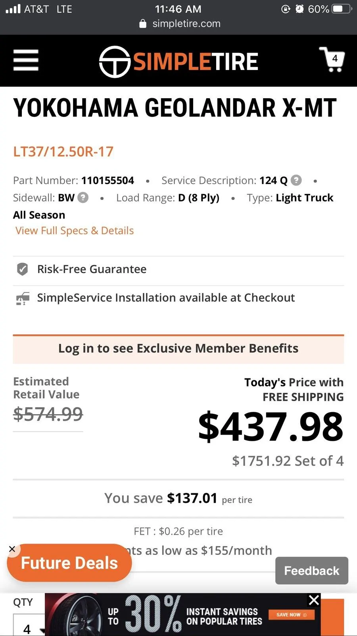357x636 pixels.
Task: Tap the 30% instant savings tire ad
Action: [183, 615]
